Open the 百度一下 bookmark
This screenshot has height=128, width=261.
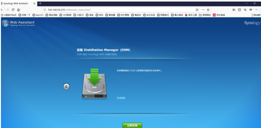[25, 15]
